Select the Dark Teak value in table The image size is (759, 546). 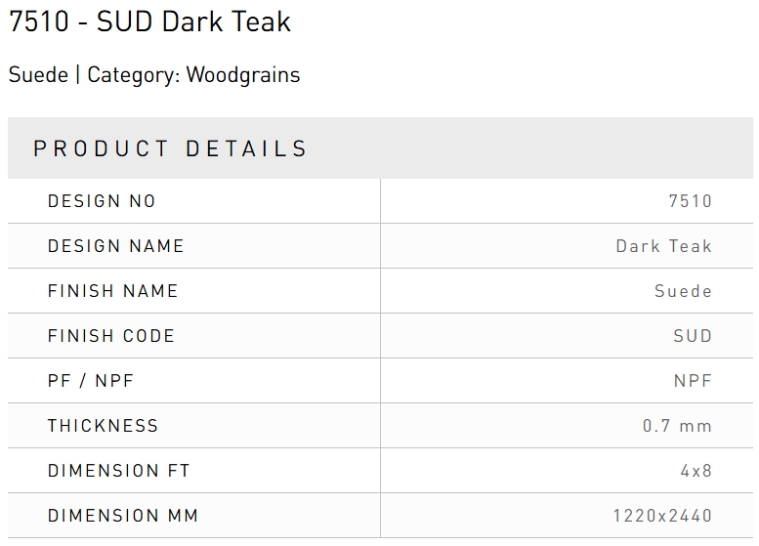[x=663, y=246]
